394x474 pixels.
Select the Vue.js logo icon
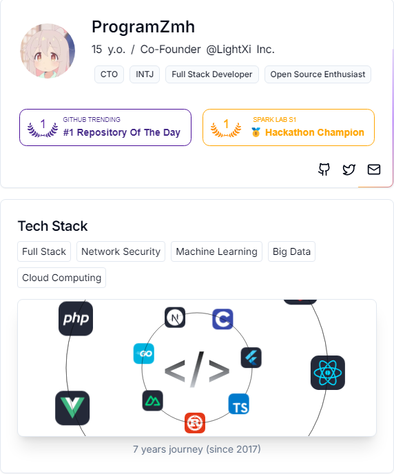click(72, 408)
